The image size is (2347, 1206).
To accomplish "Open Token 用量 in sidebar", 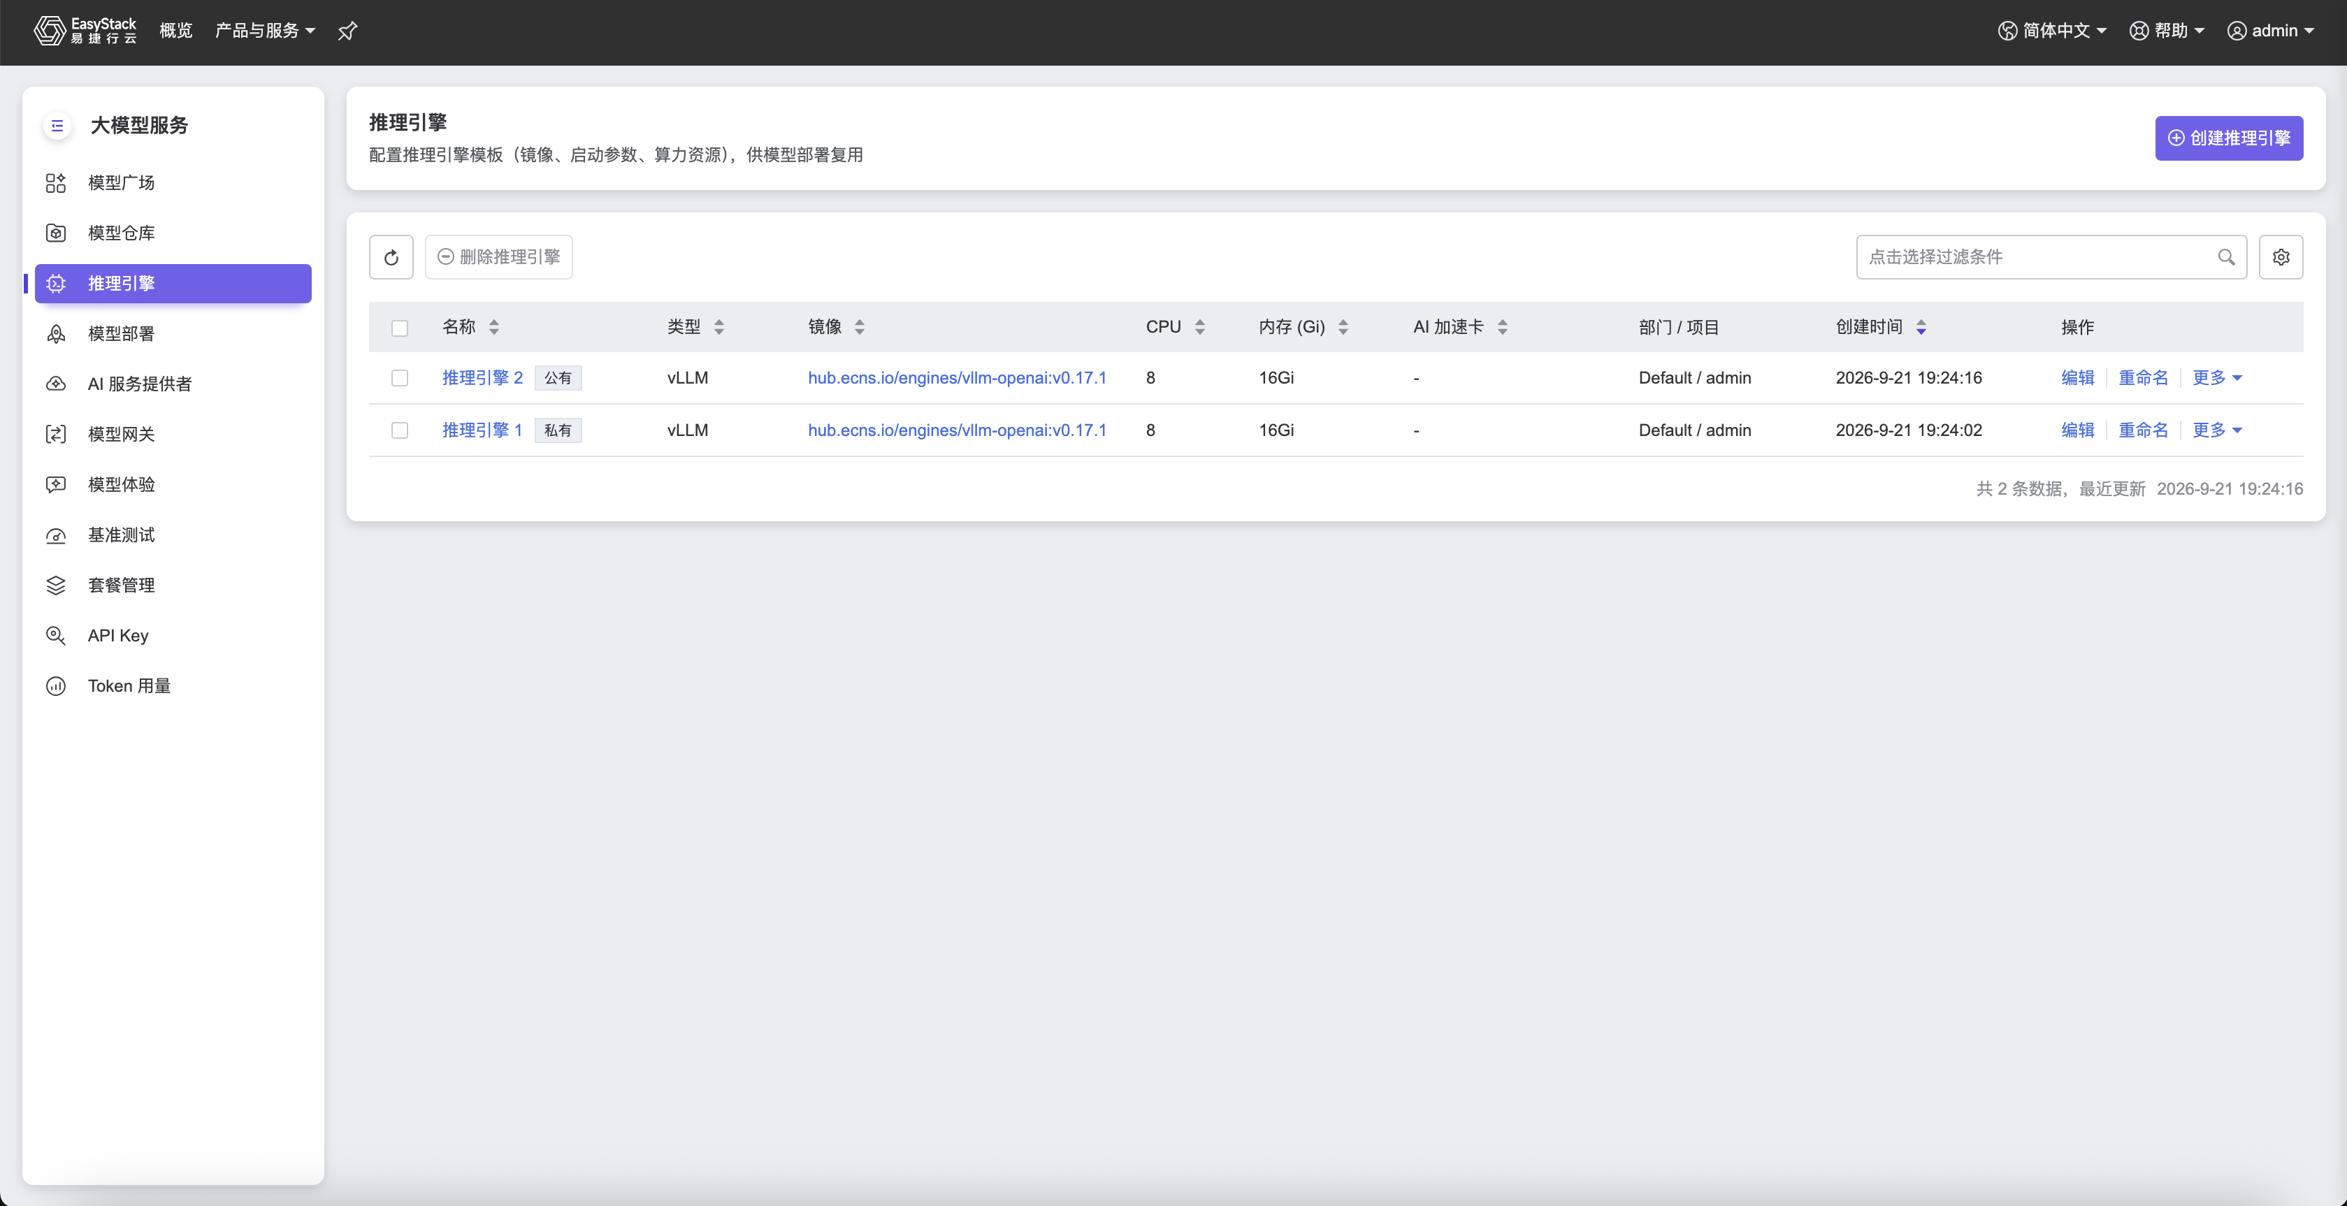I will click(x=173, y=686).
